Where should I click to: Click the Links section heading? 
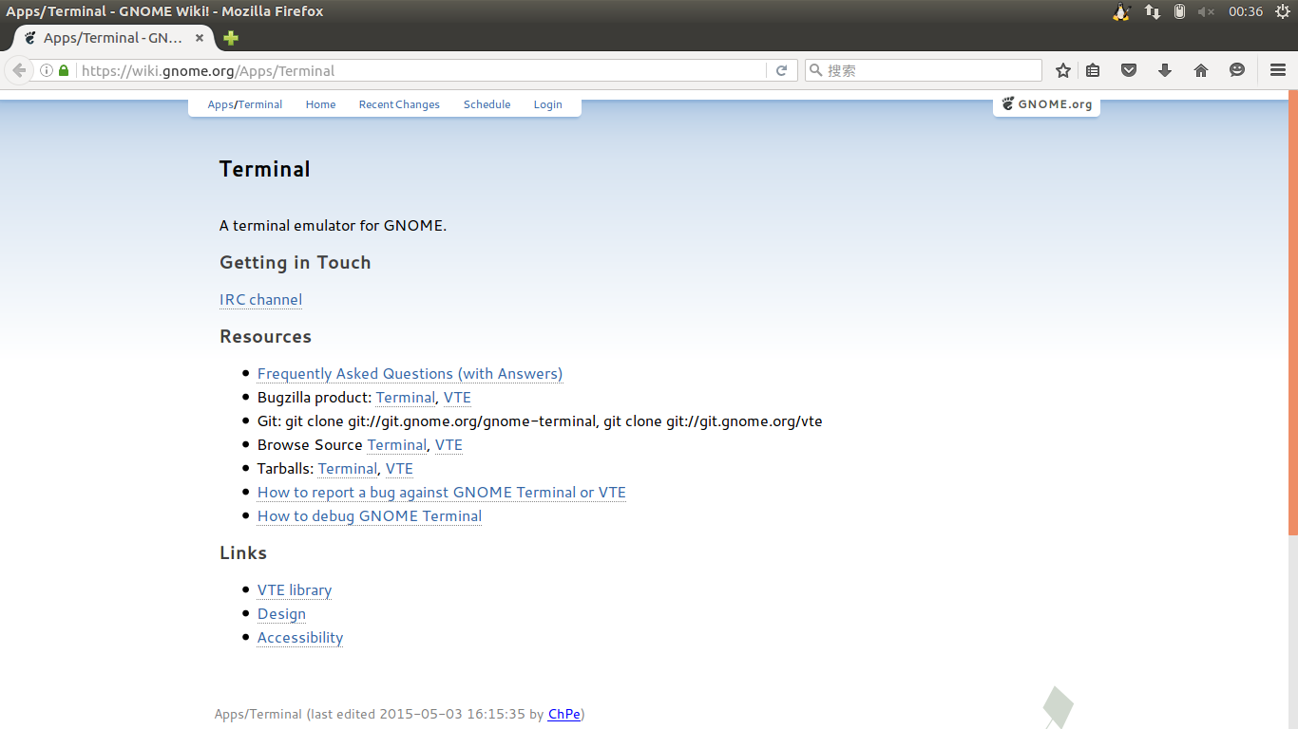click(x=243, y=553)
